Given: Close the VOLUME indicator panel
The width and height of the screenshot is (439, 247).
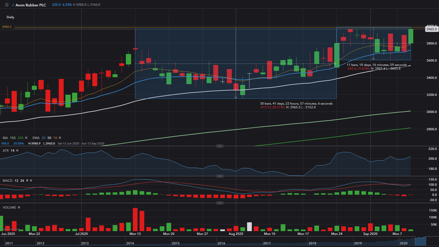Looking at the screenshot, I should tap(19, 207).
